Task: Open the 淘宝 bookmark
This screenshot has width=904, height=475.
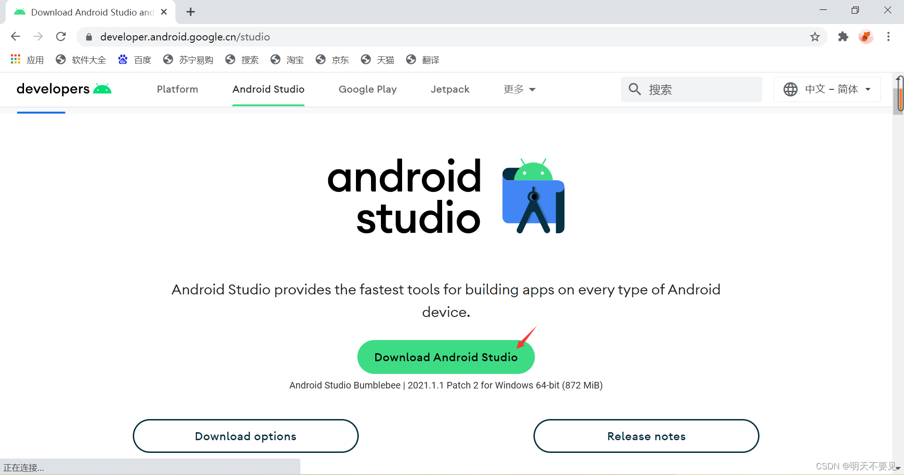Action: click(x=287, y=60)
